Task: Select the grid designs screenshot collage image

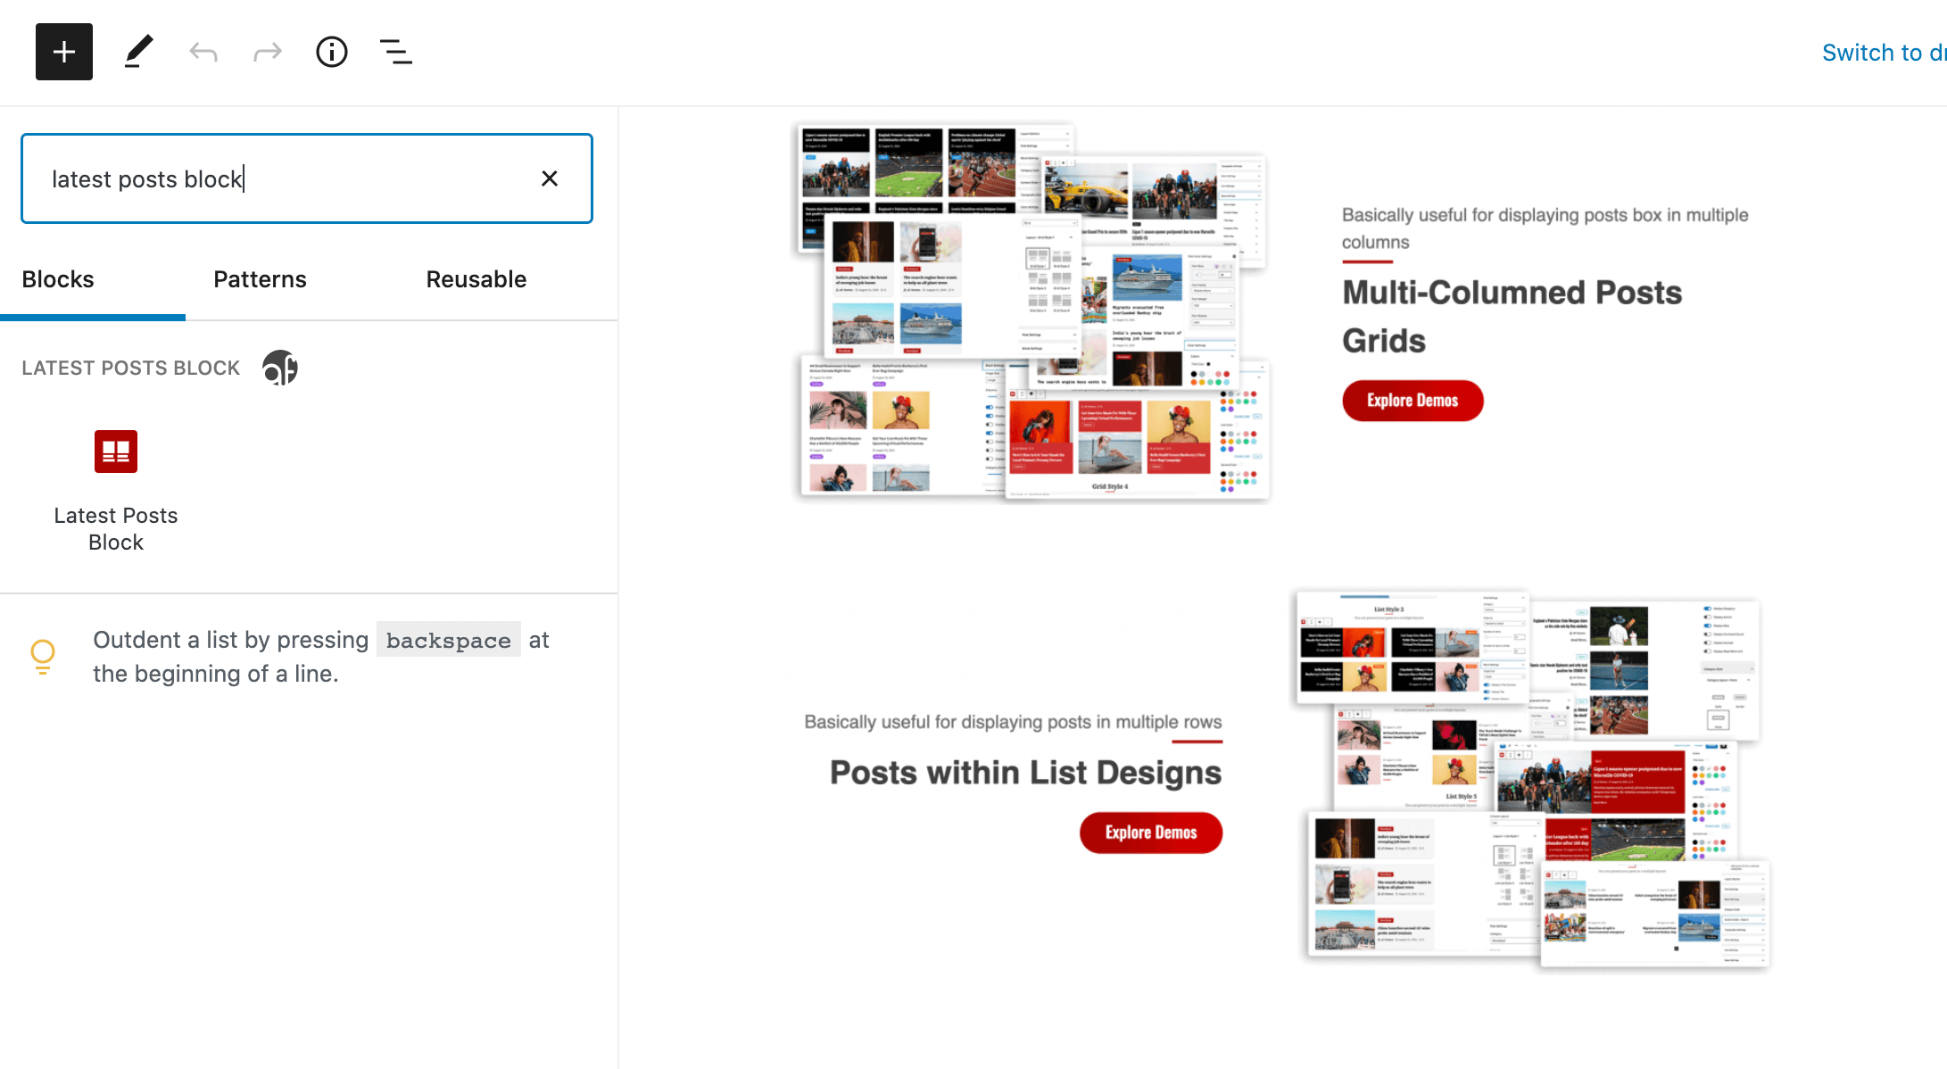Action: point(1032,311)
